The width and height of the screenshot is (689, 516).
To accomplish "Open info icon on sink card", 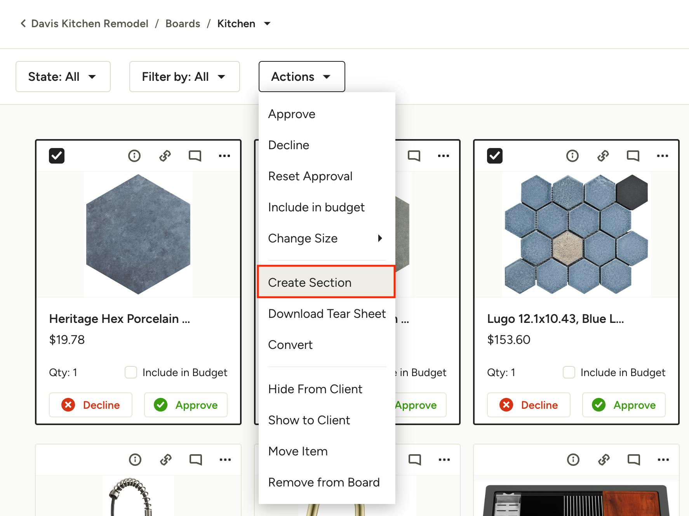I will [573, 460].
